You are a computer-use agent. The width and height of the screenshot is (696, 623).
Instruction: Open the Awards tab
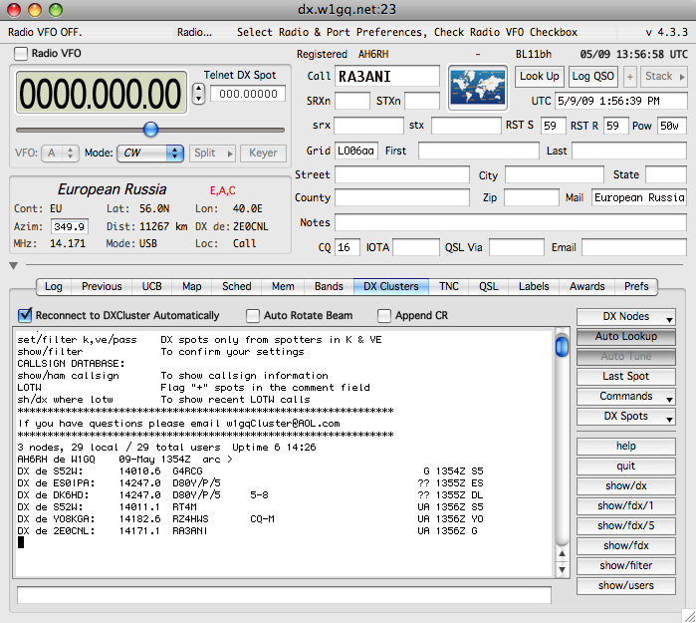pos(586,287)
